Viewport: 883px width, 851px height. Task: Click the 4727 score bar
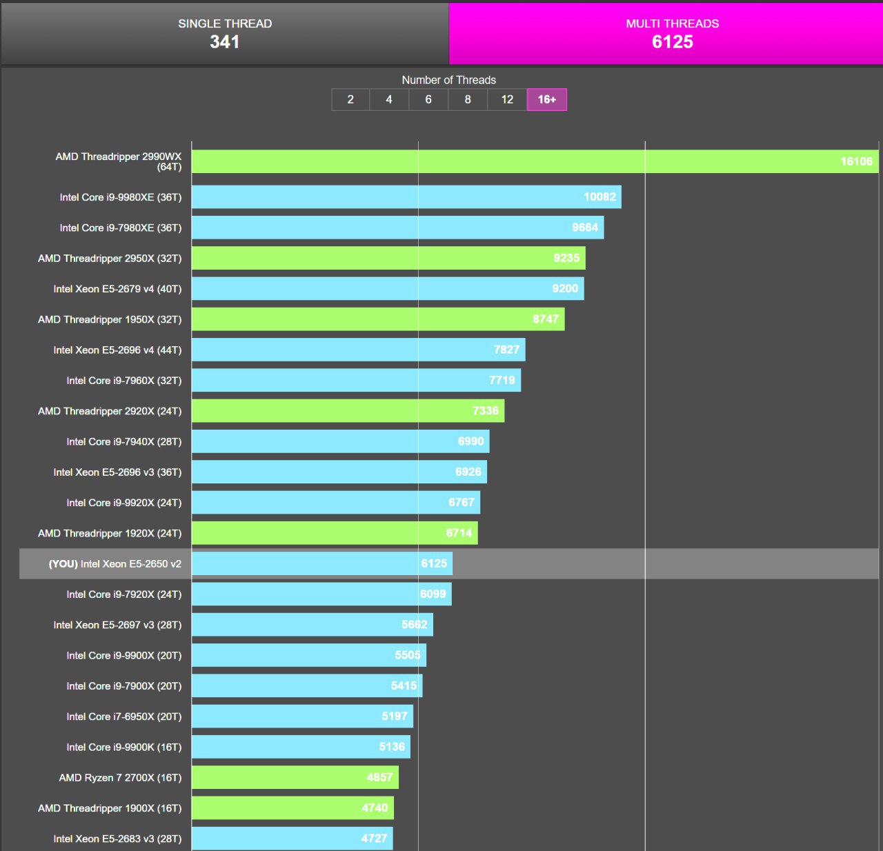[x=292, y=838]
